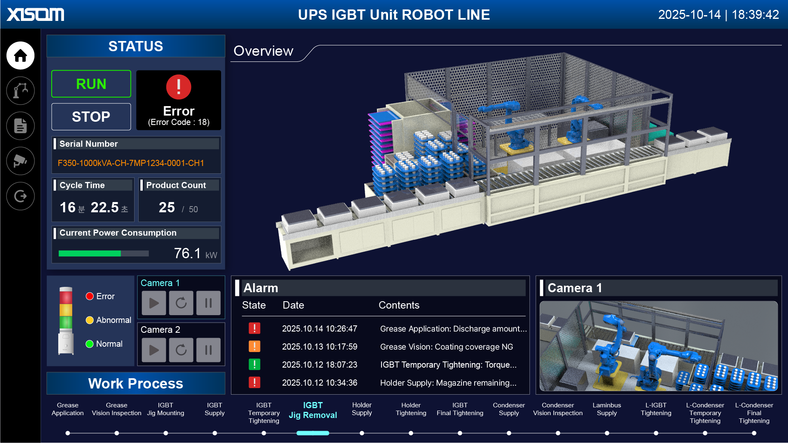Screen dimensions: 788x443
Task: Play the Camera 1 video stream
Action: click(154, 303)
